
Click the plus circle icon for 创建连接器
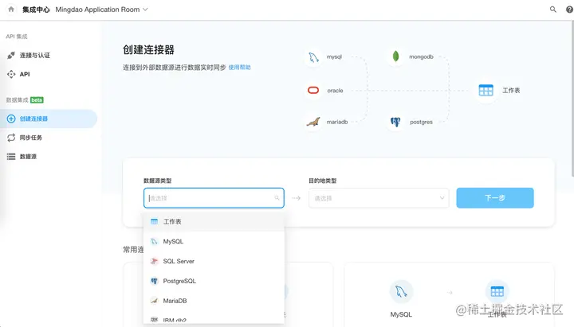coord(11,119)
